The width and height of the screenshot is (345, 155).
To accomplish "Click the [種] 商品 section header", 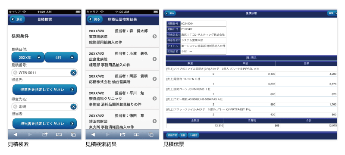I will click(x=251, y=58).
